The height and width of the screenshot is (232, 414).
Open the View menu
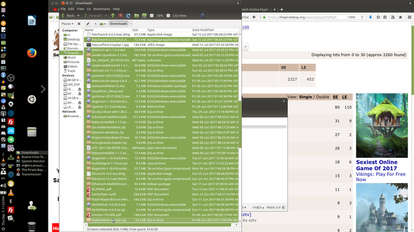80,9
